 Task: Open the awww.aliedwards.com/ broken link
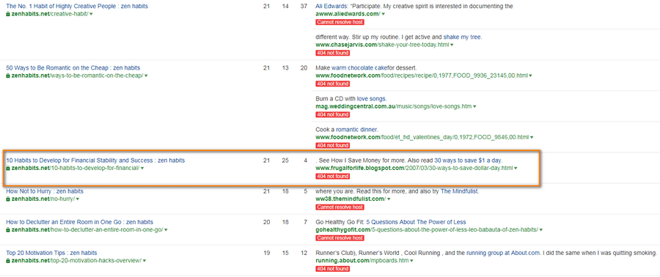point(348,14)
